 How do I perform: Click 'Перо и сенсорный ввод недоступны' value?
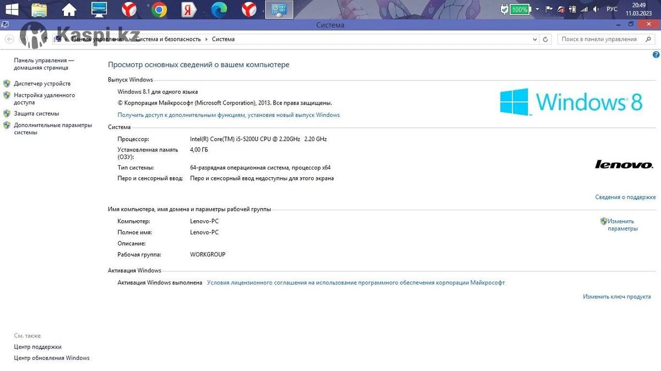[x=262, y=178]
